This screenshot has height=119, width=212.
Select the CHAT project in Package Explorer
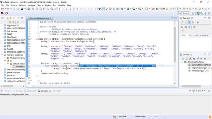9,34
